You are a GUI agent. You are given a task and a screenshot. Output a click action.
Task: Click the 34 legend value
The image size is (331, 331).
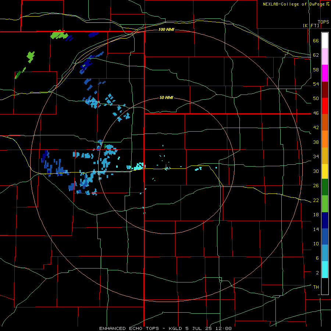(x=316, y=157)
